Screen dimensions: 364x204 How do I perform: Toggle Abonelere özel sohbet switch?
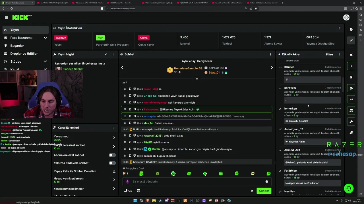tap(112, 155)
